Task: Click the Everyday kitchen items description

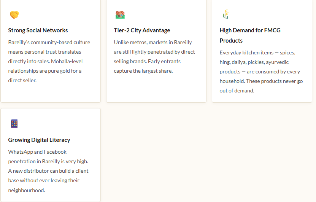Action: point(261,72)
